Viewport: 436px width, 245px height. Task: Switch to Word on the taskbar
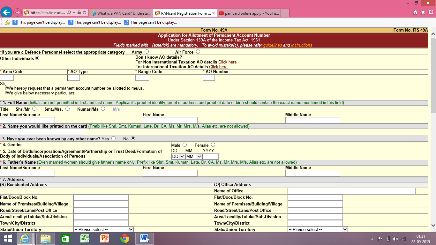tap(145, 239)
